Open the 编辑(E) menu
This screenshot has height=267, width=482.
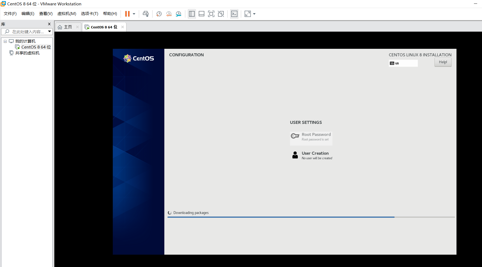coord(28,14)
